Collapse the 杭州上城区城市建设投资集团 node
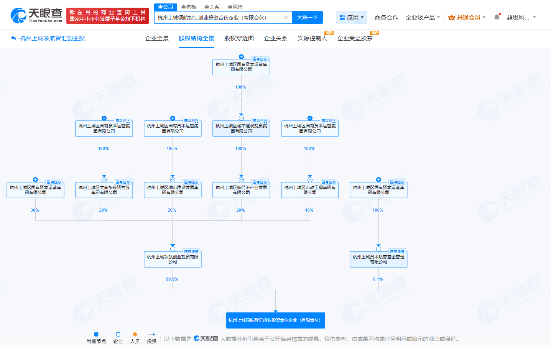This screenshot has height=345, width=551. coord(241,118)
